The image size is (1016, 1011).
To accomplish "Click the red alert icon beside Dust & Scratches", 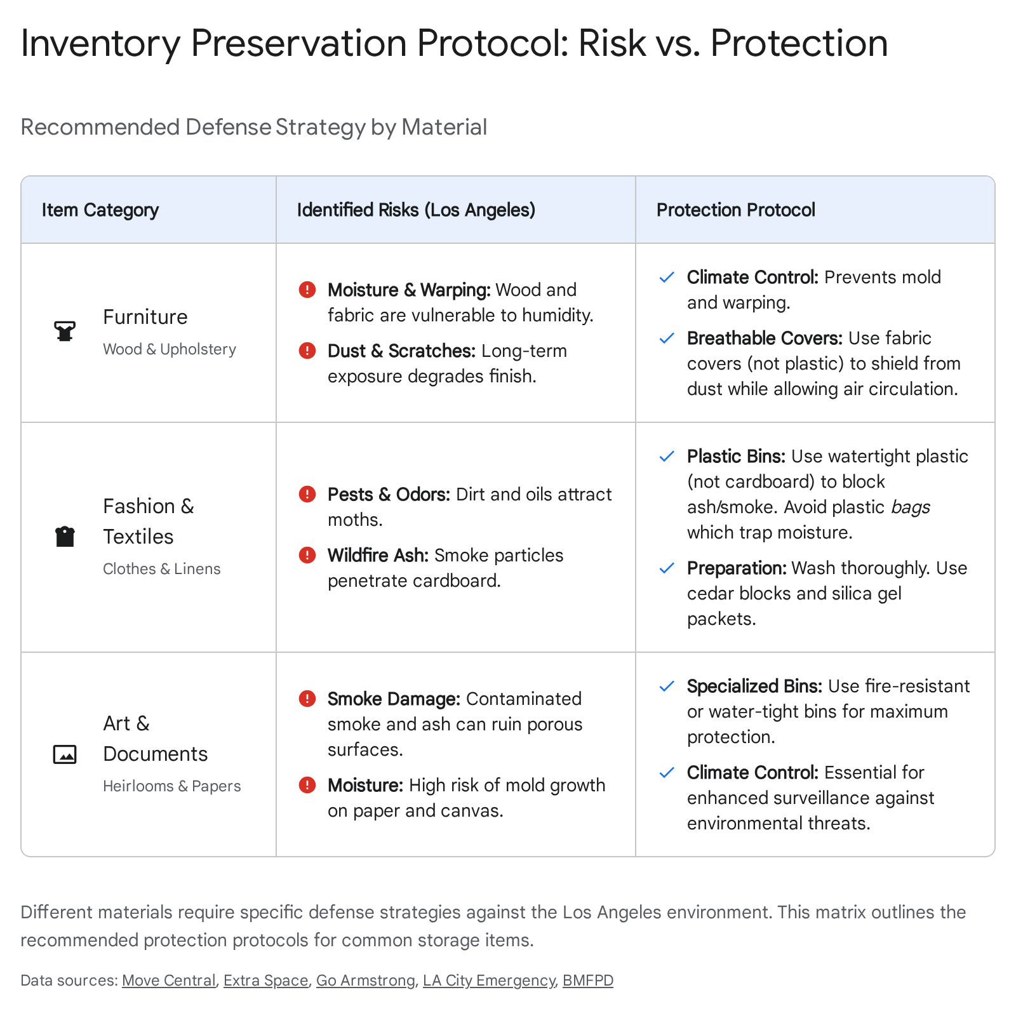I will 307,351.
